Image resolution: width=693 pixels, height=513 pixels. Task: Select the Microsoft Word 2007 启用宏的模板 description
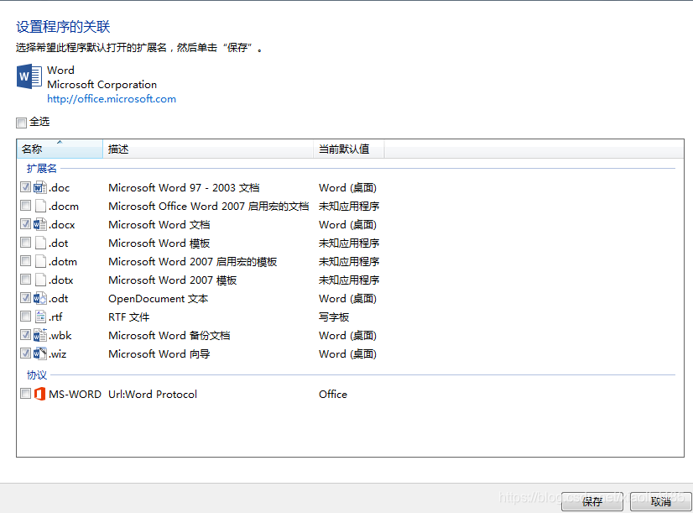193,262
